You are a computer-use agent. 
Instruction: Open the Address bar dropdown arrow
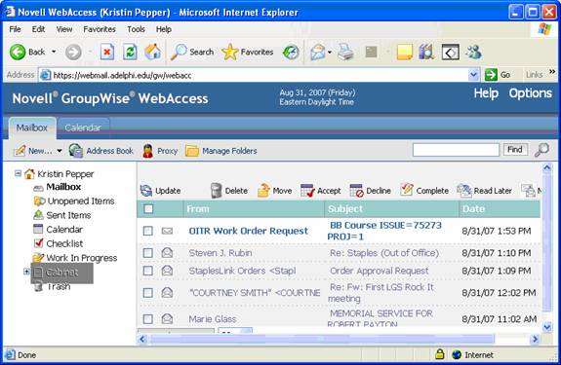473,75
